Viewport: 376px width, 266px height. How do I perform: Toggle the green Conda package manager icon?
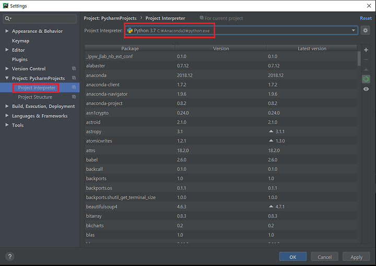click(x=366, y=79)
